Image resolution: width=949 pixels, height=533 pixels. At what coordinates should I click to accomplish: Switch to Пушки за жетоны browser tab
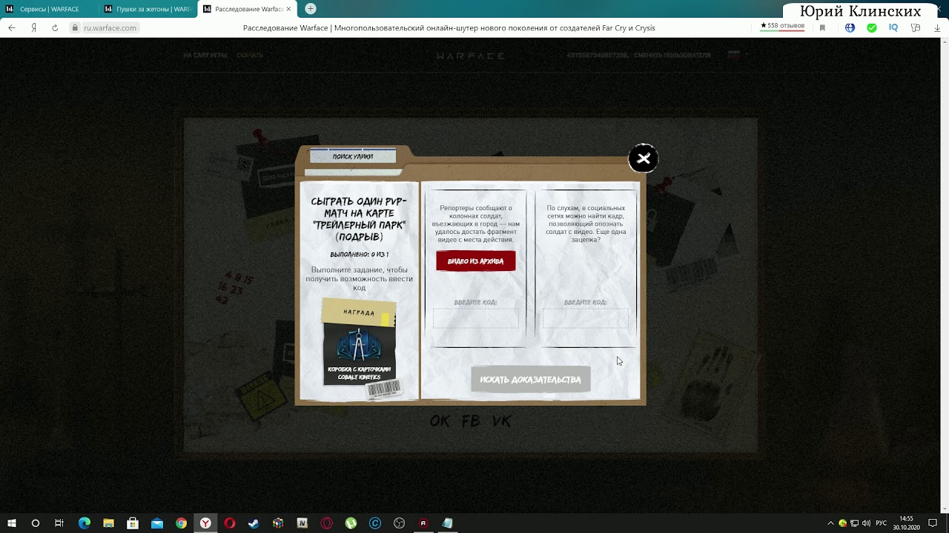[x=148, y=9]
